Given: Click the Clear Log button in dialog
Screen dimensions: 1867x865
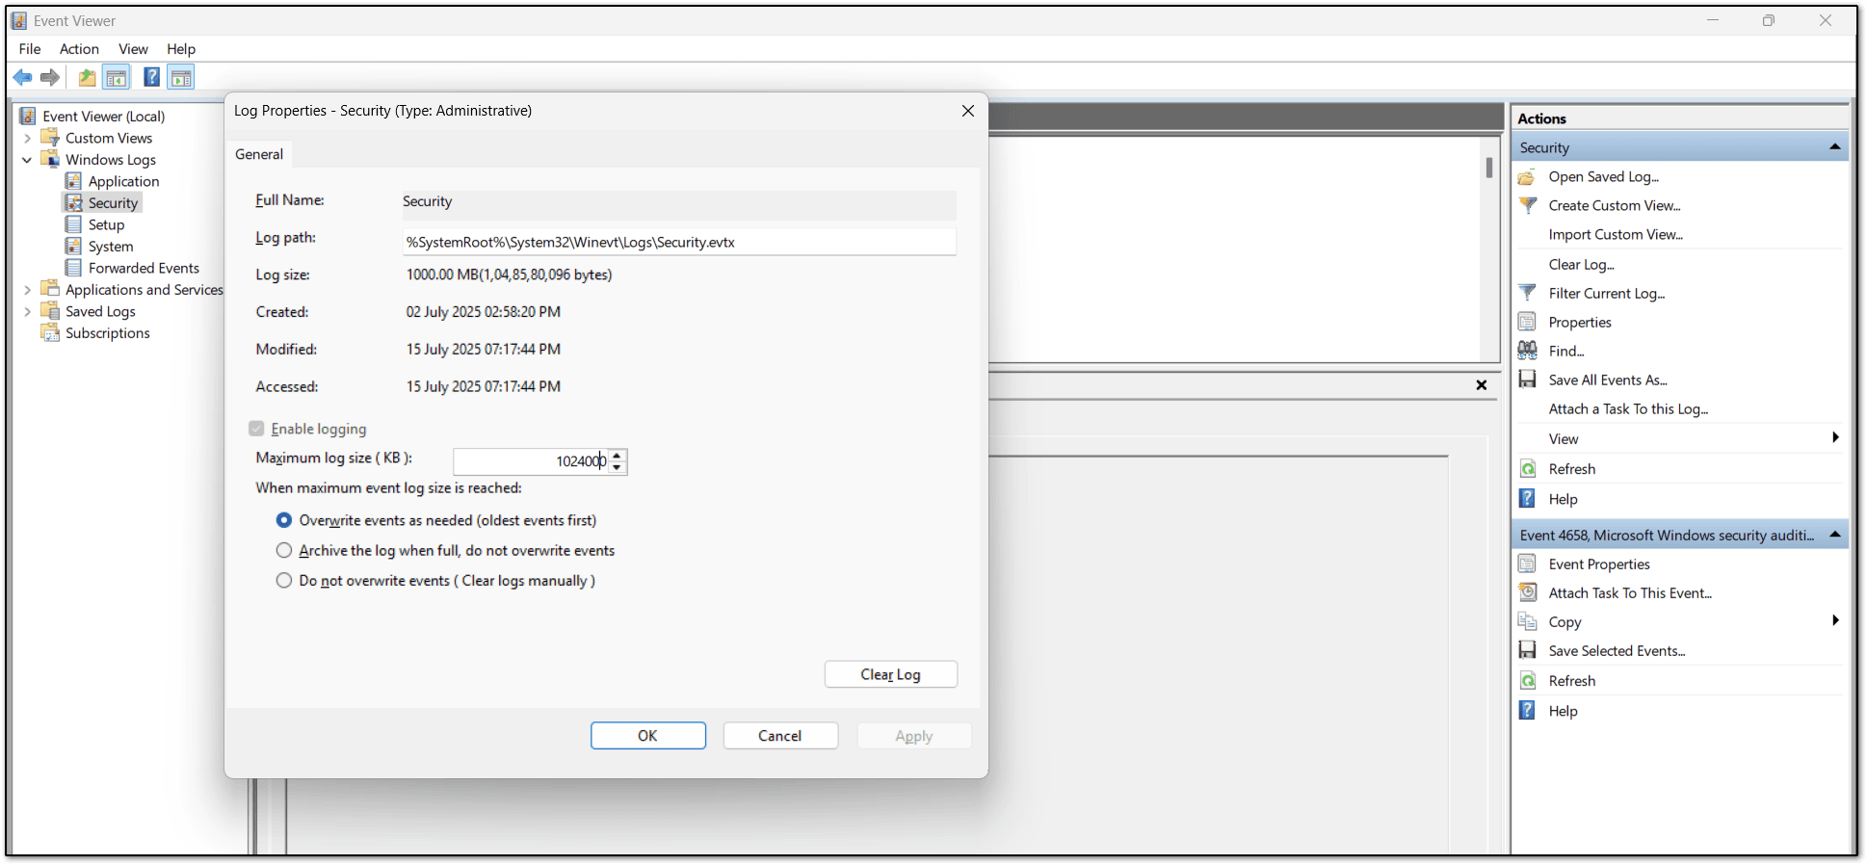Looking at the screenshot, I should coord(891,674).
